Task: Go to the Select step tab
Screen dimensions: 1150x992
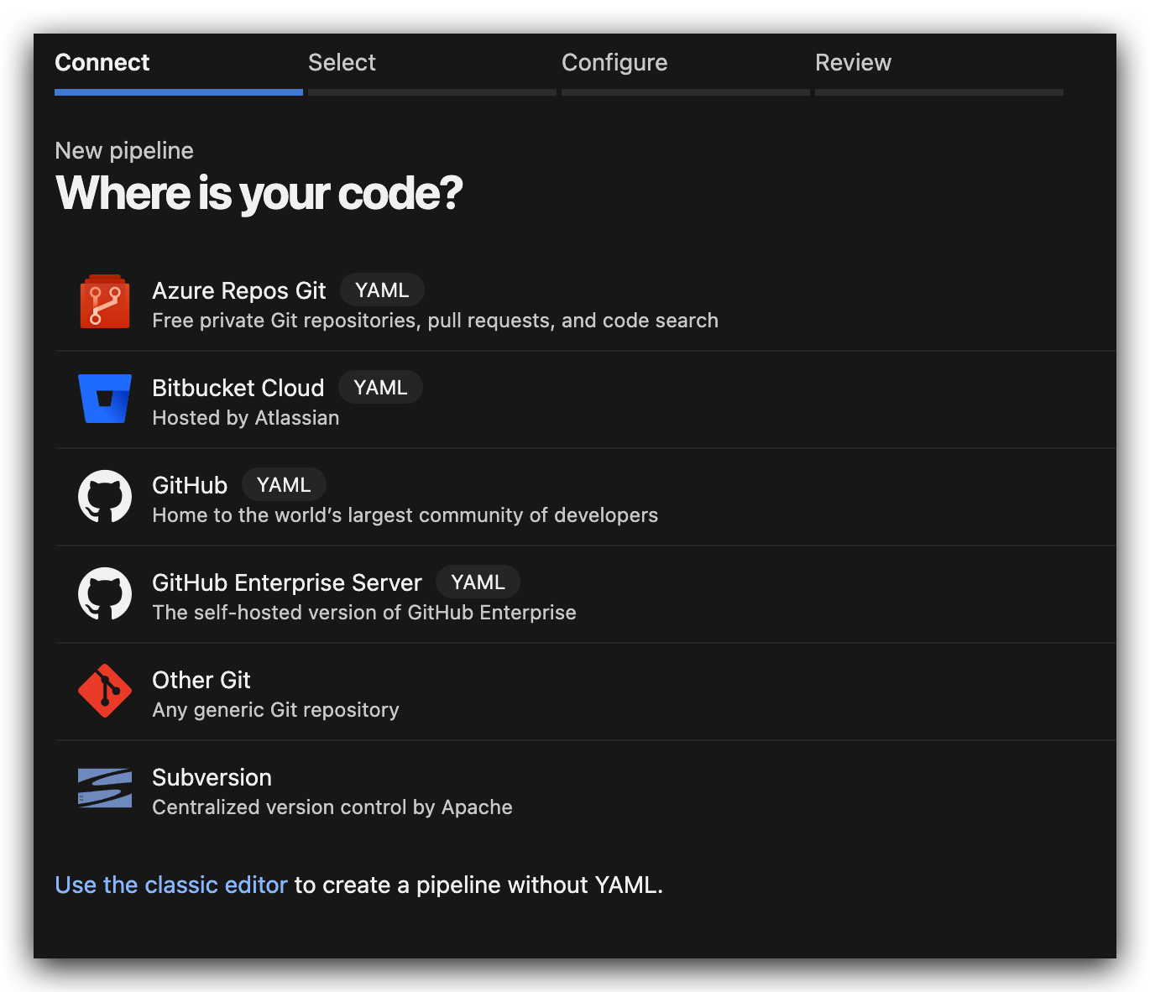Action: 342,63
